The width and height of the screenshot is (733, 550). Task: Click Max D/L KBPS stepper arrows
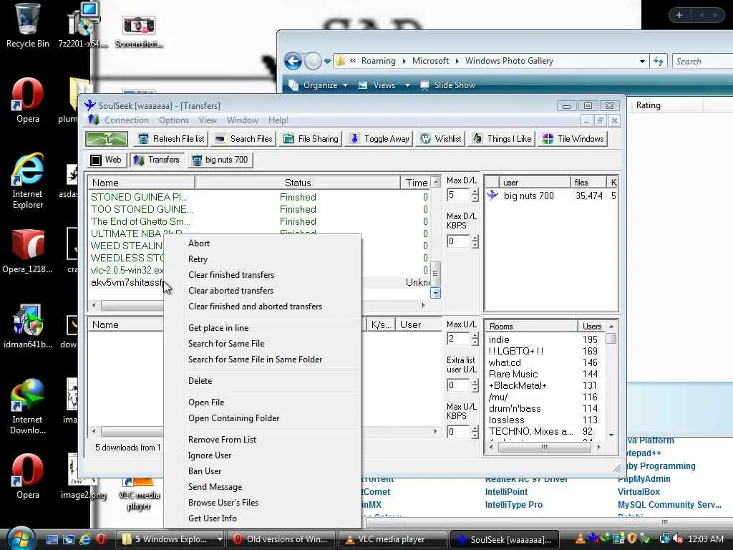[x=475, y=241]
